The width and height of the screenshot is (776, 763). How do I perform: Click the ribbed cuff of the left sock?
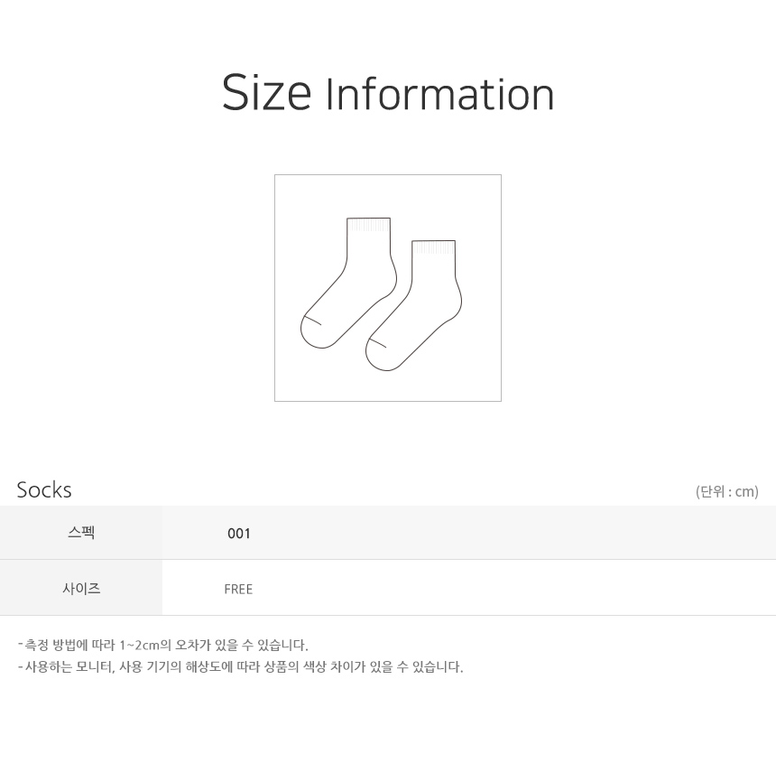coord(369,225)
